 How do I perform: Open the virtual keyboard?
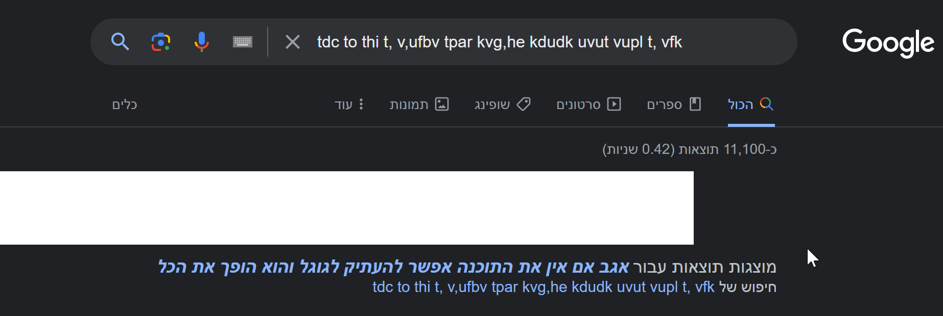coord(242,42)
